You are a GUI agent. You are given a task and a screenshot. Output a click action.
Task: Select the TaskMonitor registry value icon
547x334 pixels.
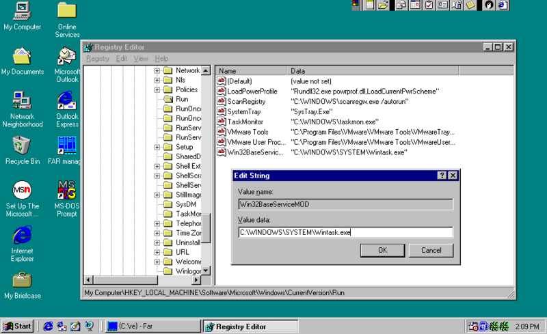coord(222,122)
